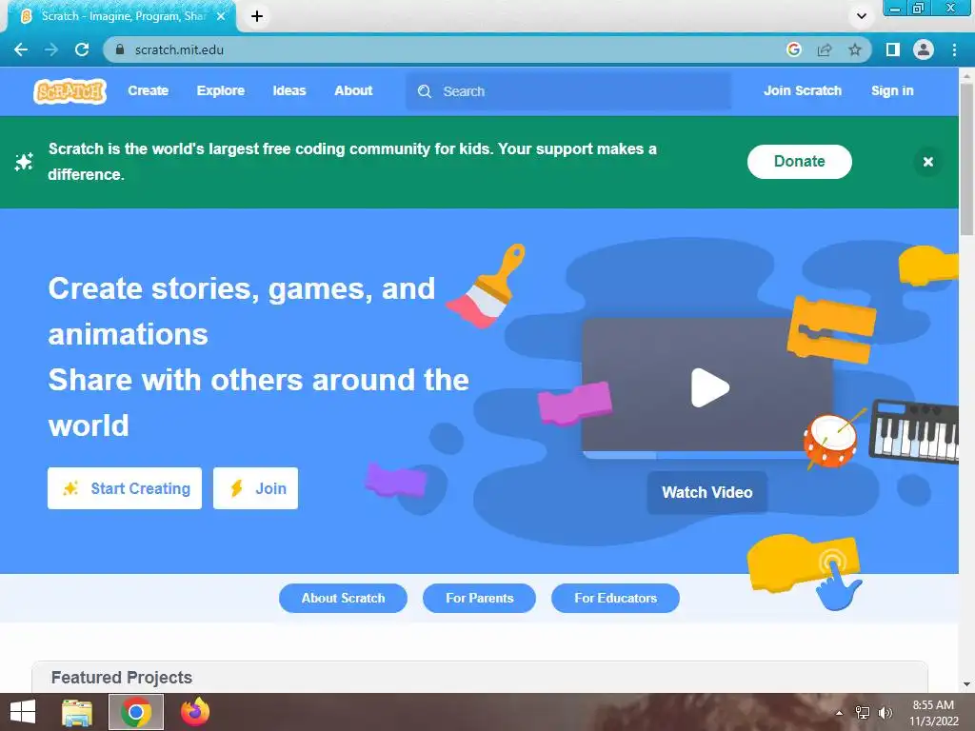
Task: Click the Chrome taskbar icon
Action: [x=136, y=712]
